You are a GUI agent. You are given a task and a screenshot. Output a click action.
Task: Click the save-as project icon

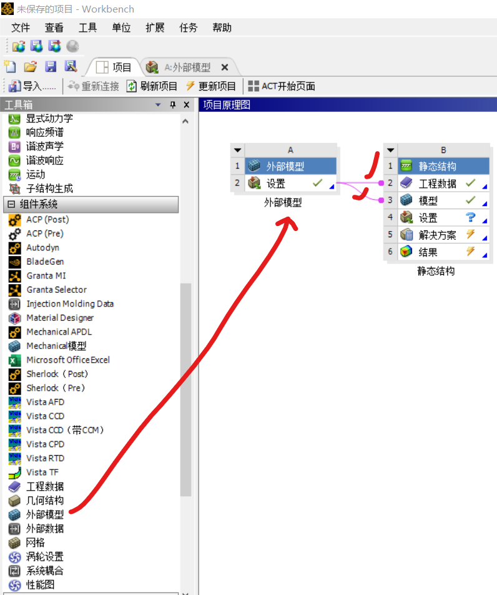71,67
